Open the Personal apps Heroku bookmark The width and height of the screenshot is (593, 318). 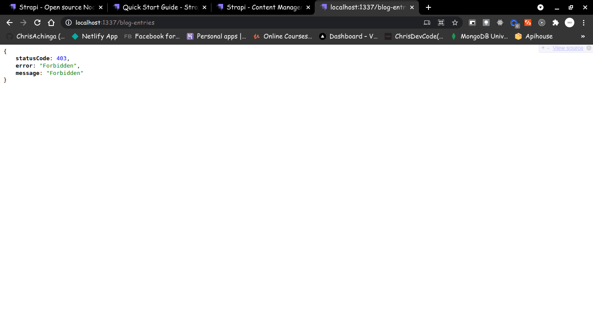(x=217, y=36)
